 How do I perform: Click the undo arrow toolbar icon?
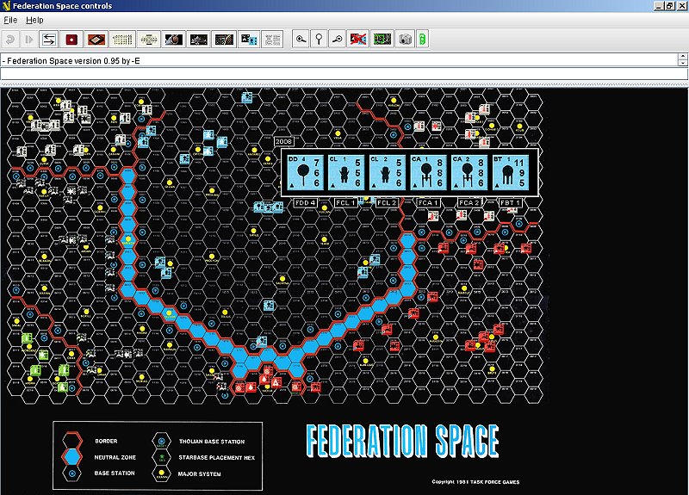click(x=10, y=40)
